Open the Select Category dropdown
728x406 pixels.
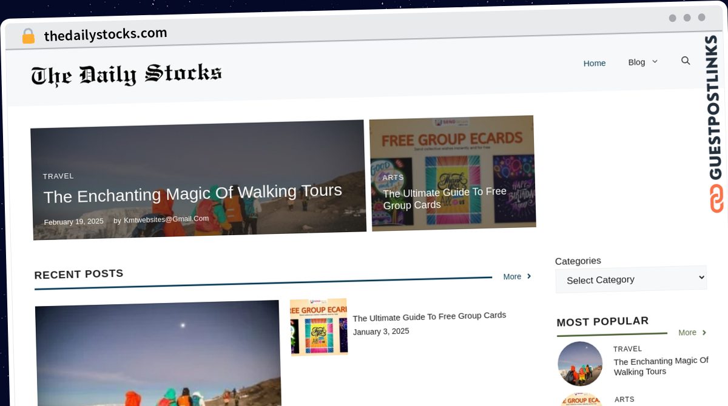click(631, 279)
